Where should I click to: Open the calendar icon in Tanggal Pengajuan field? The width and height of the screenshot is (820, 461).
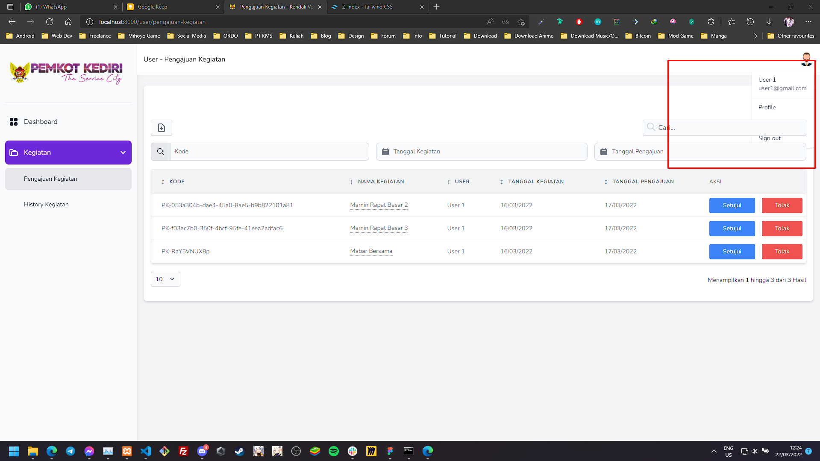coord(604,151)
